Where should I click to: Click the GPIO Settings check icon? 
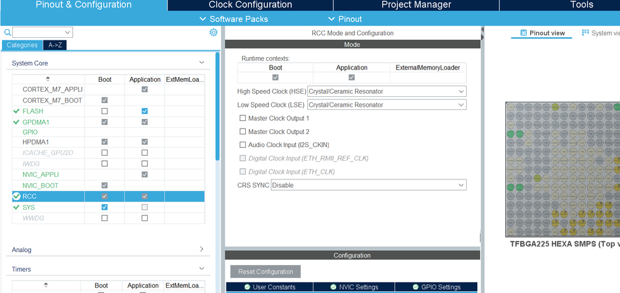point(416,287)
